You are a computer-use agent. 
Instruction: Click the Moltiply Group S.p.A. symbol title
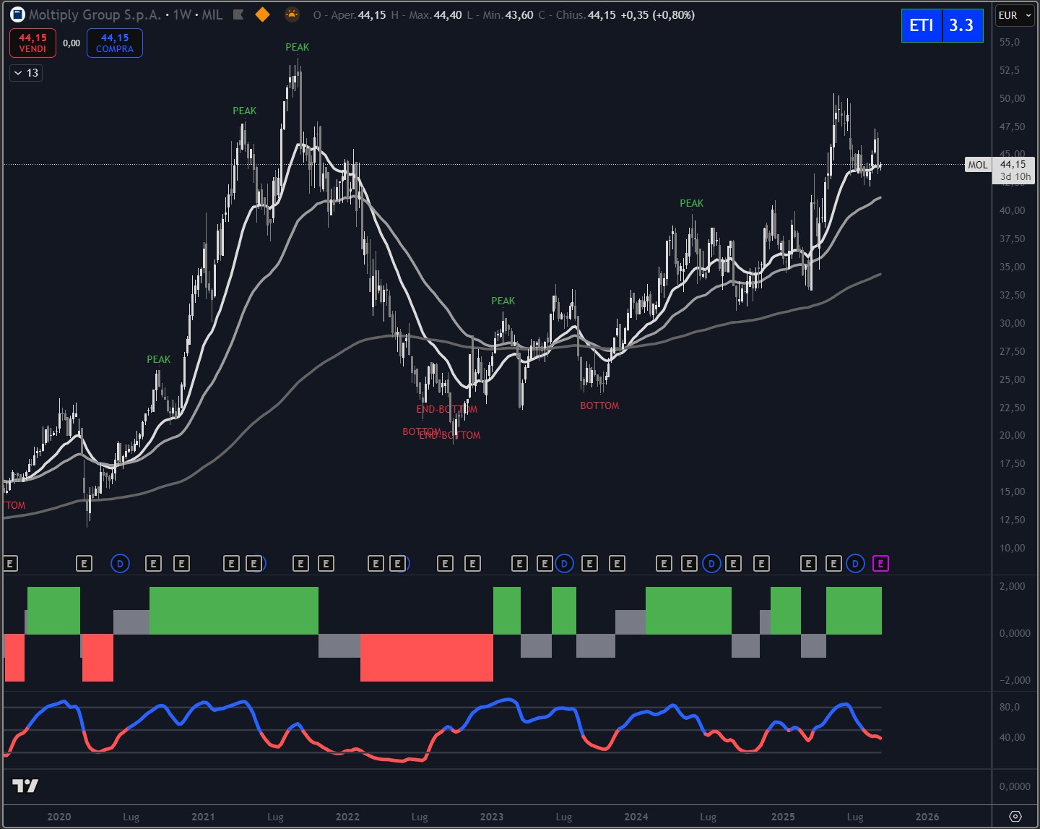point(94,14)
